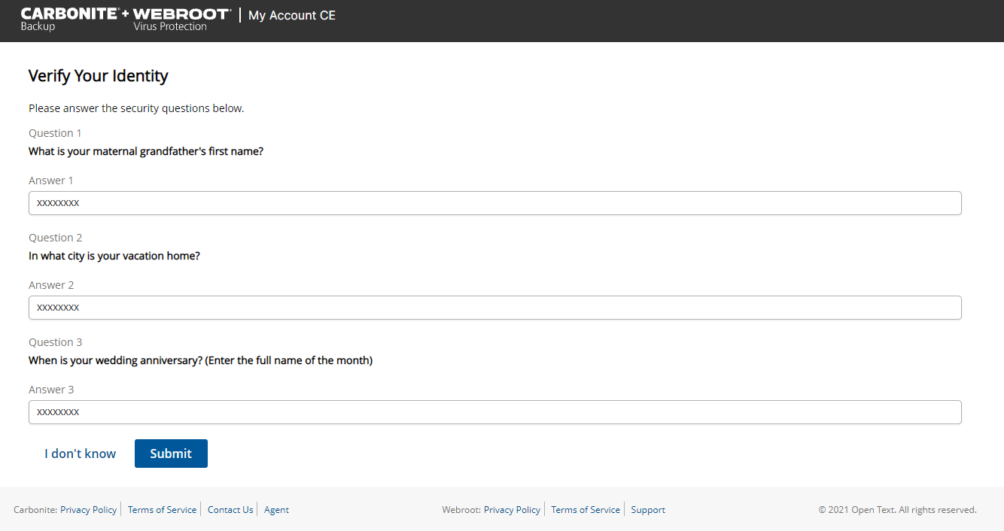The image size is (1004, 531).
Task: Click the Webroot Support link
Action: click(x=648, y=509)
